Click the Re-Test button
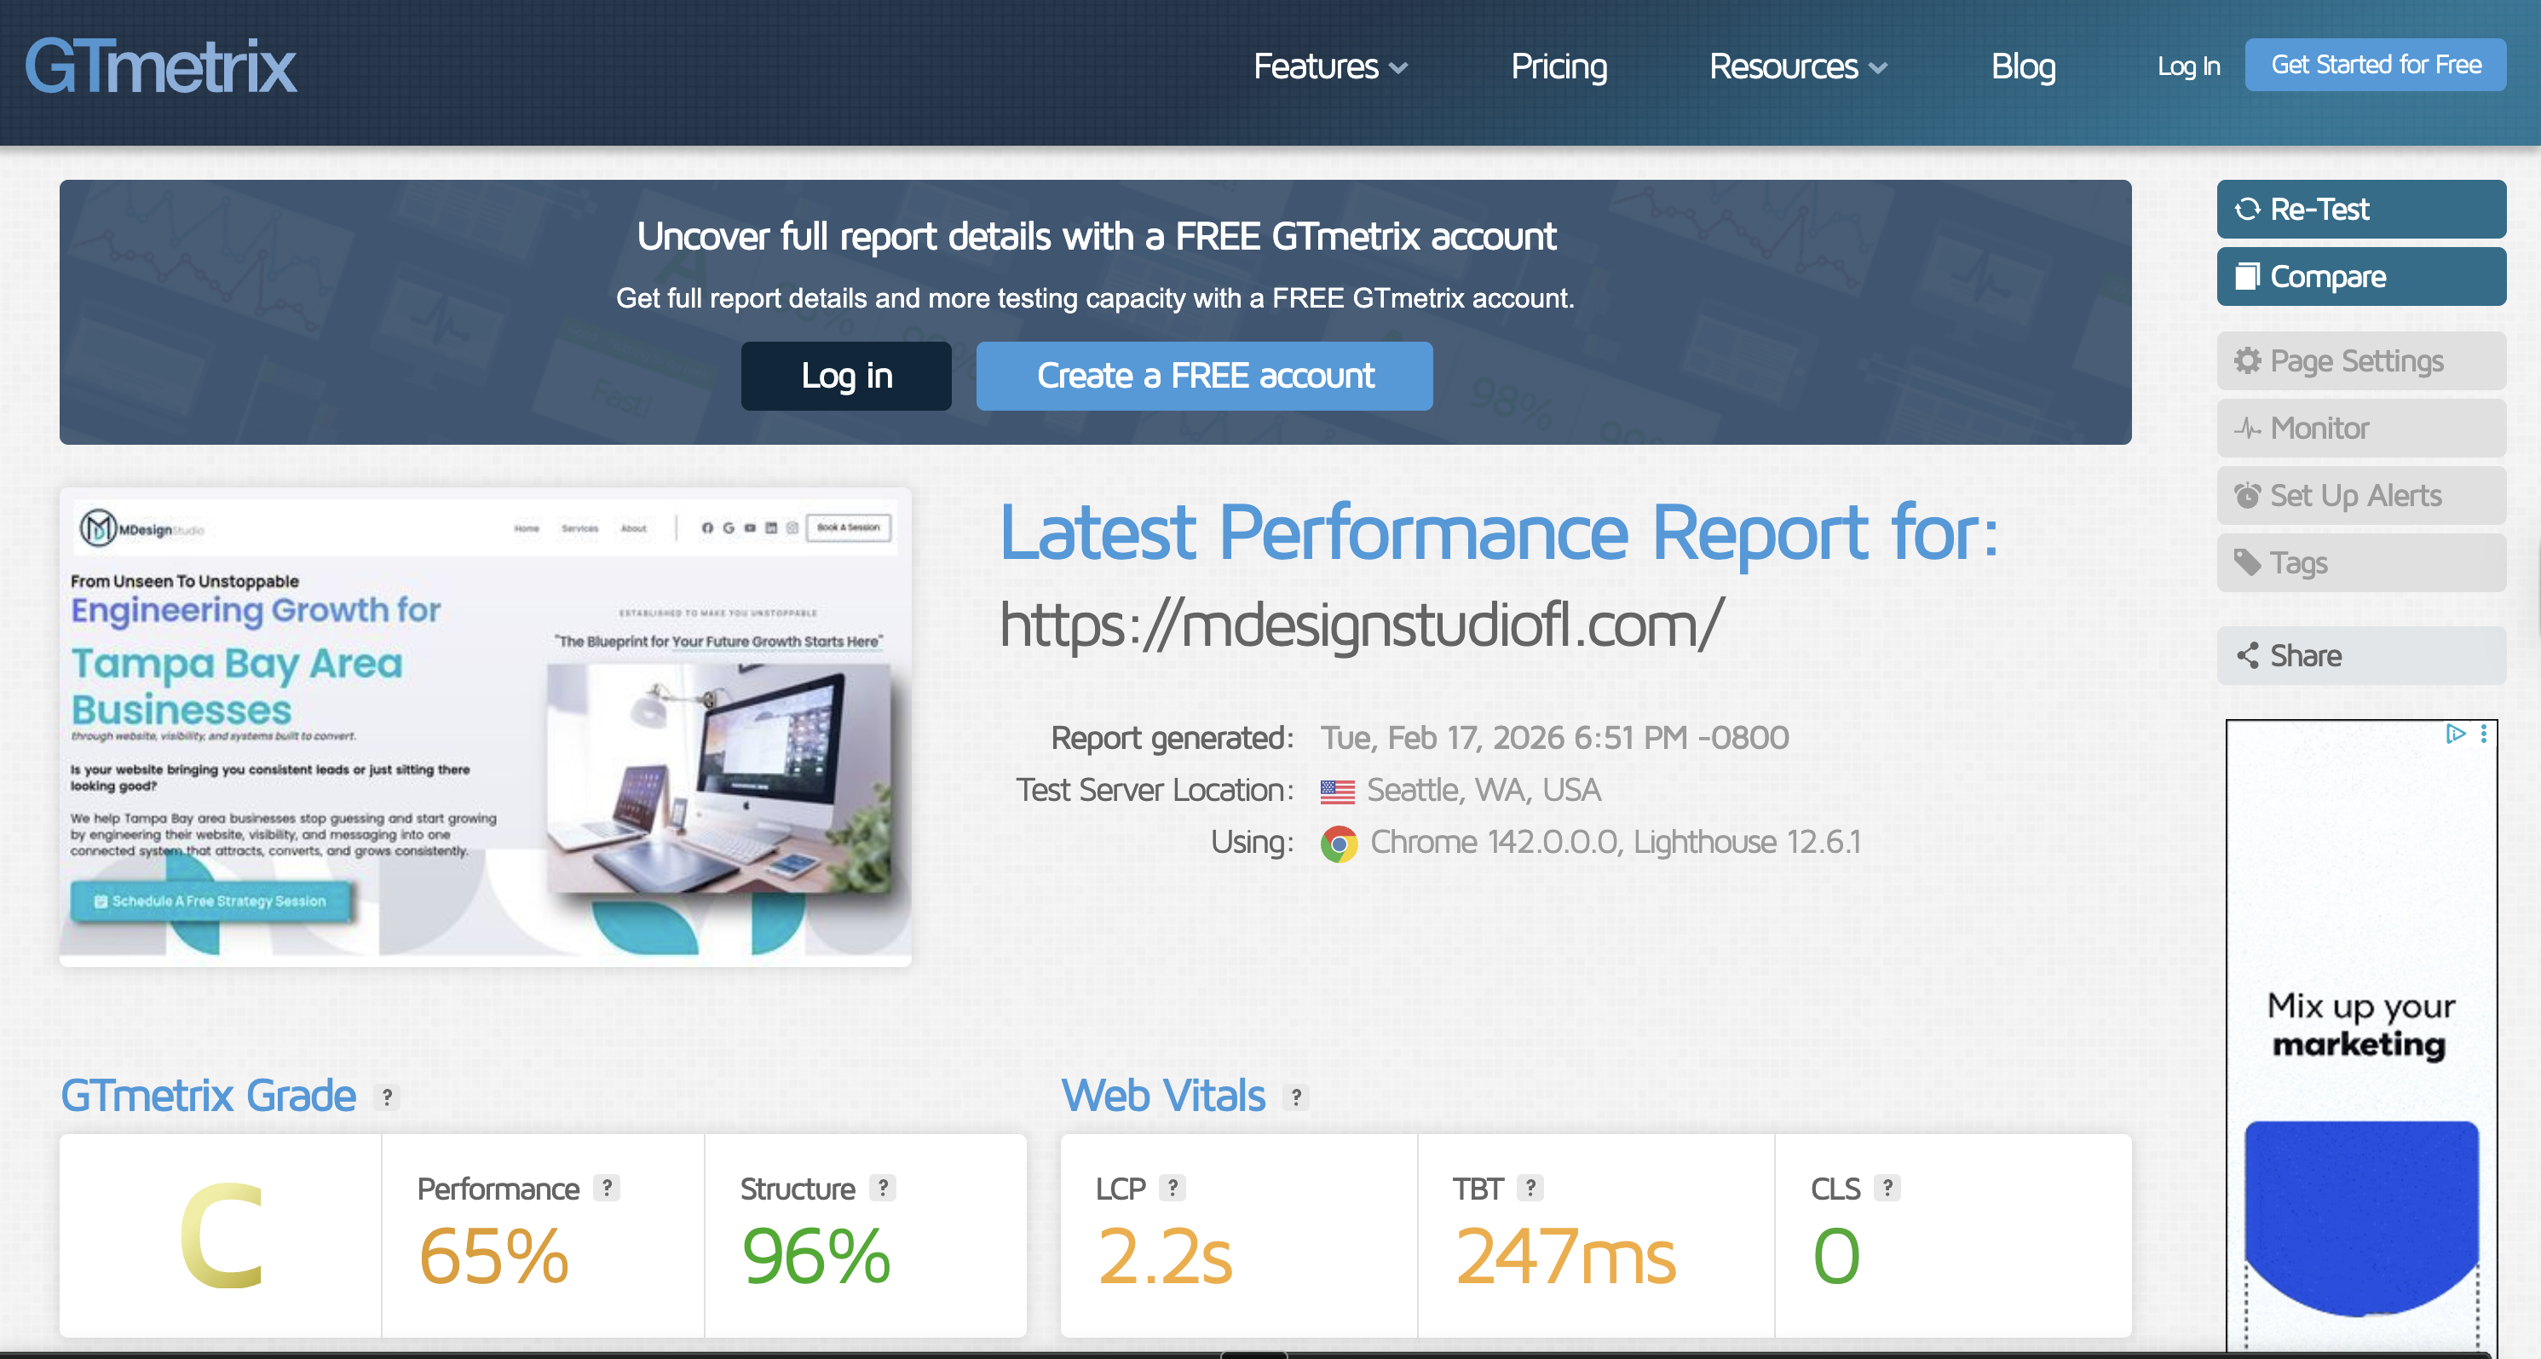Viewport: 2541px width, 1359px height. coord(2360,209)
